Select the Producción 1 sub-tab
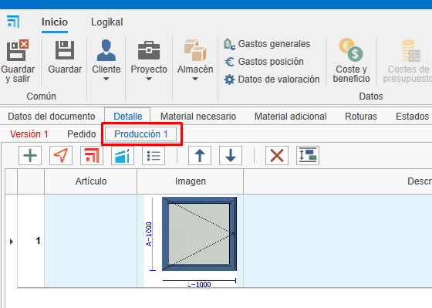The height and width of the screenshot is (308, 432). [140, 134]
